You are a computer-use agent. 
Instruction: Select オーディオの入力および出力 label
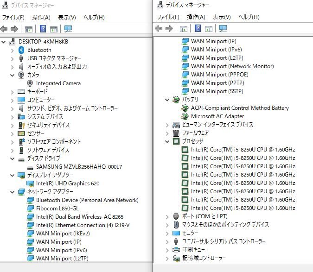click(x=57, y=67)
